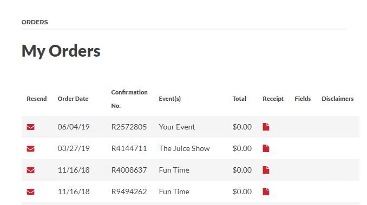Image resolution: width=367 pixels, height=205 pixels.
Task: Click the Disclaimers column header
Action: [338, 99]
